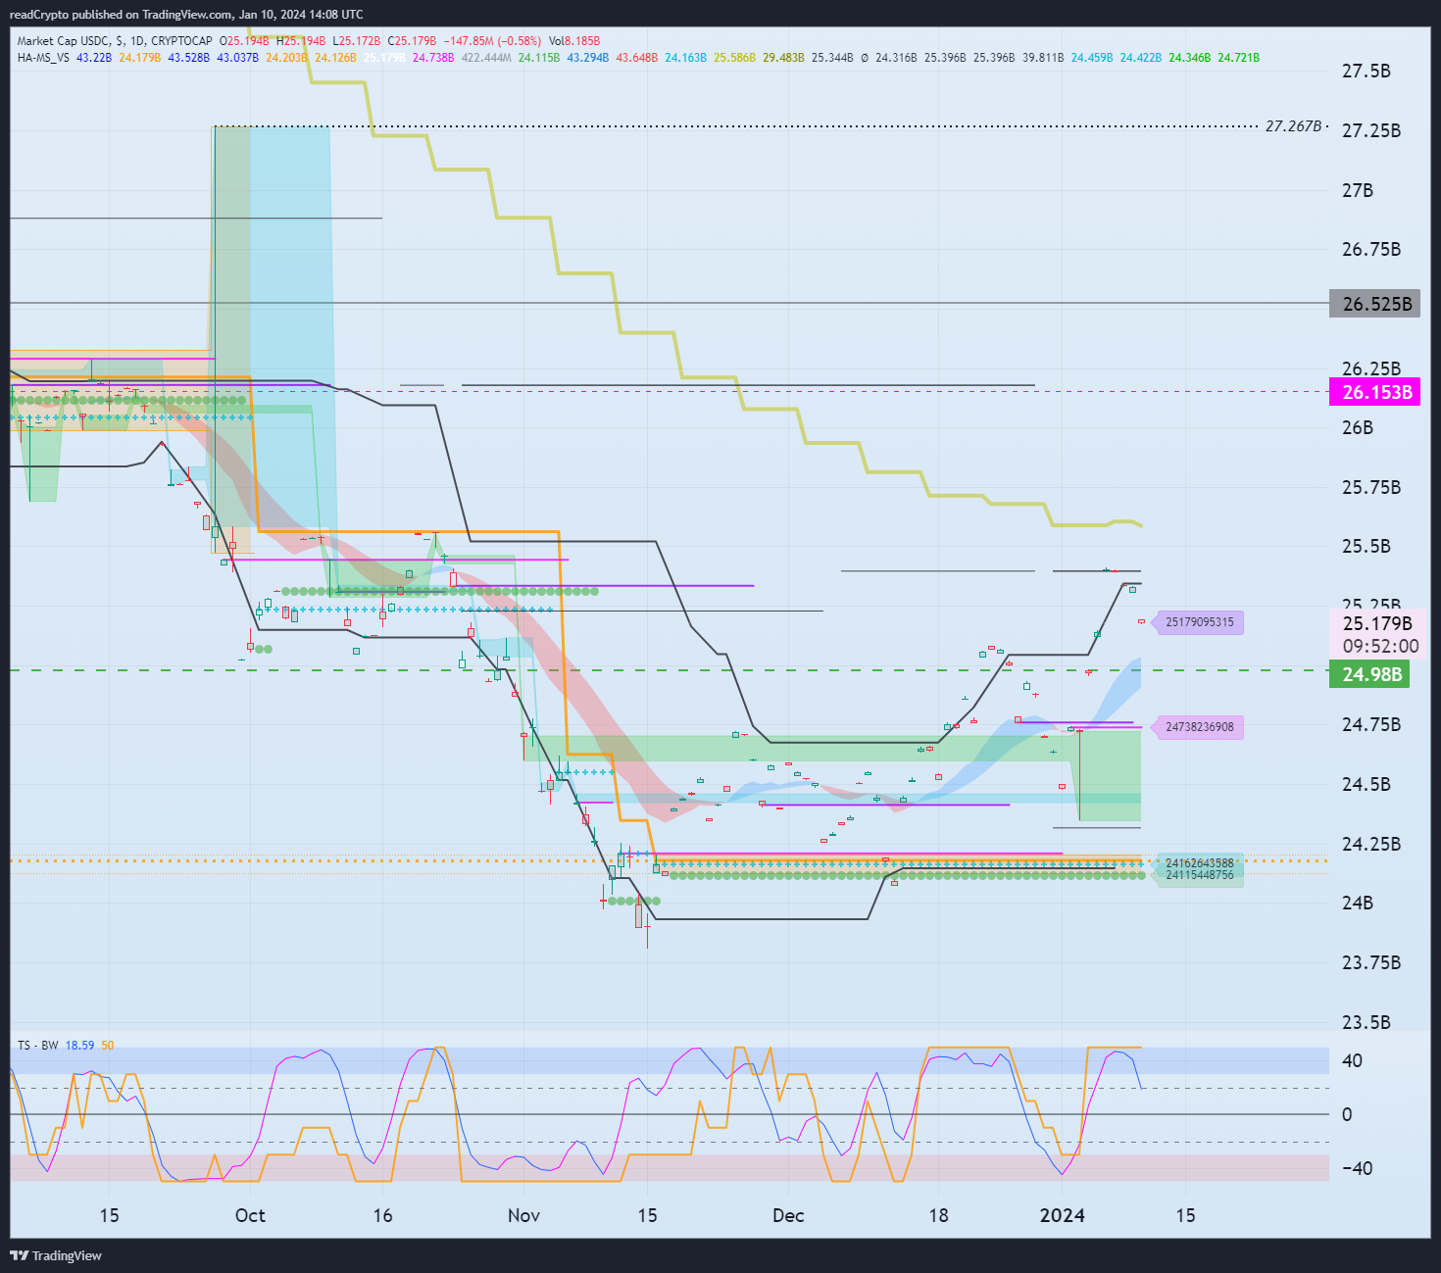
Task: Click the countdown timer 09:52:00
Action: coord(1380,647)
